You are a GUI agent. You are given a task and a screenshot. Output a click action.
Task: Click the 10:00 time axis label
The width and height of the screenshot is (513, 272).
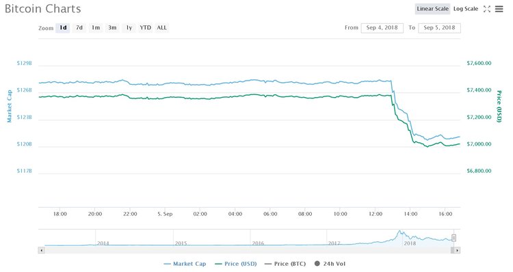tap(340, 214)
